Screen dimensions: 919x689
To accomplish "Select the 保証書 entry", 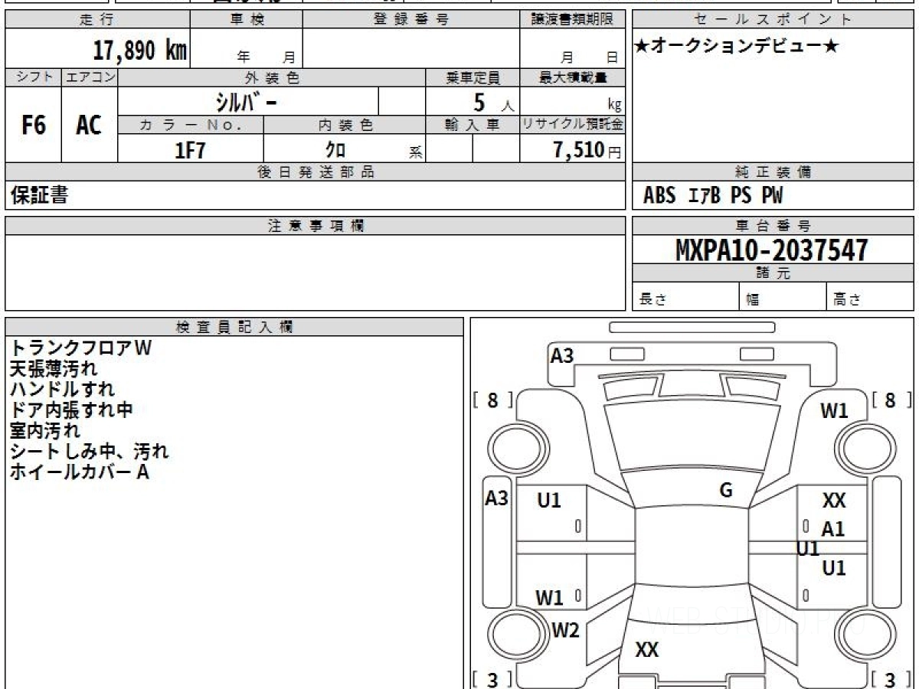I will tap(39, 195).
